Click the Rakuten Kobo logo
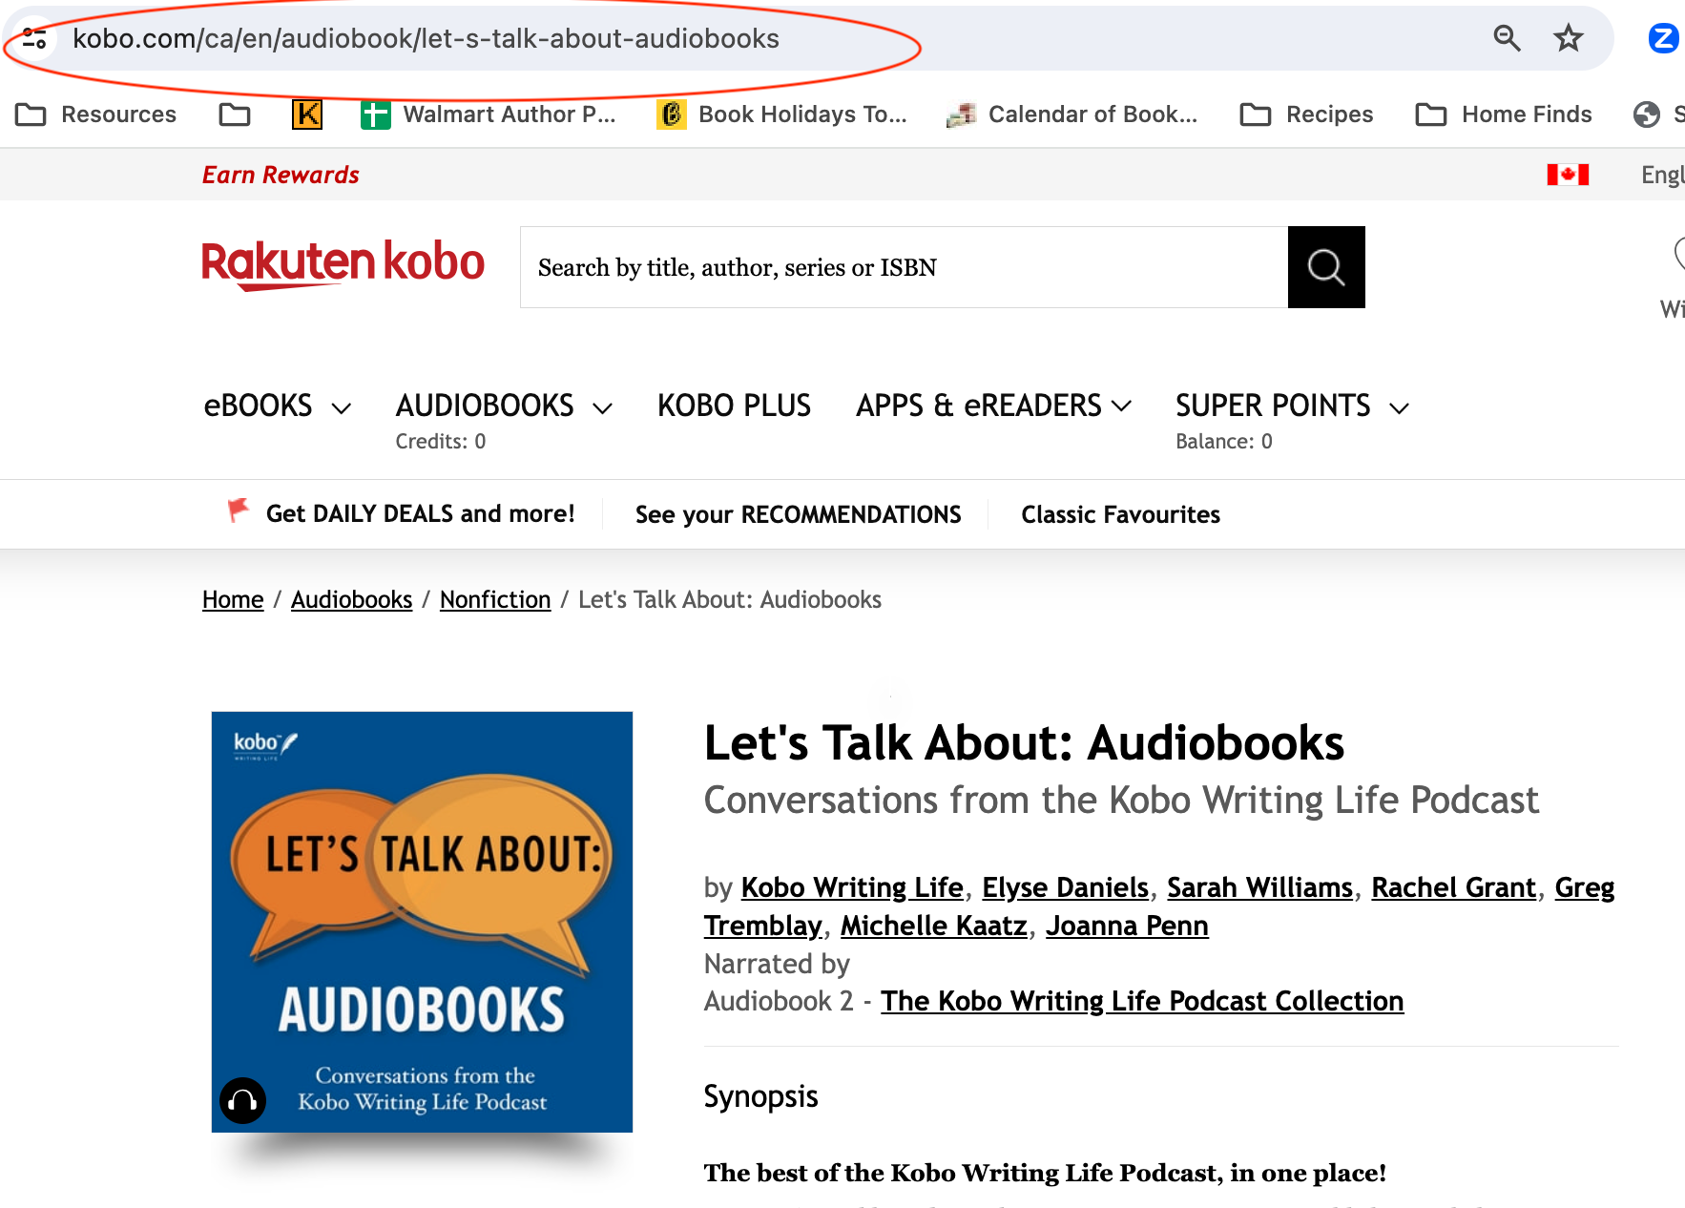 point(342,264)
